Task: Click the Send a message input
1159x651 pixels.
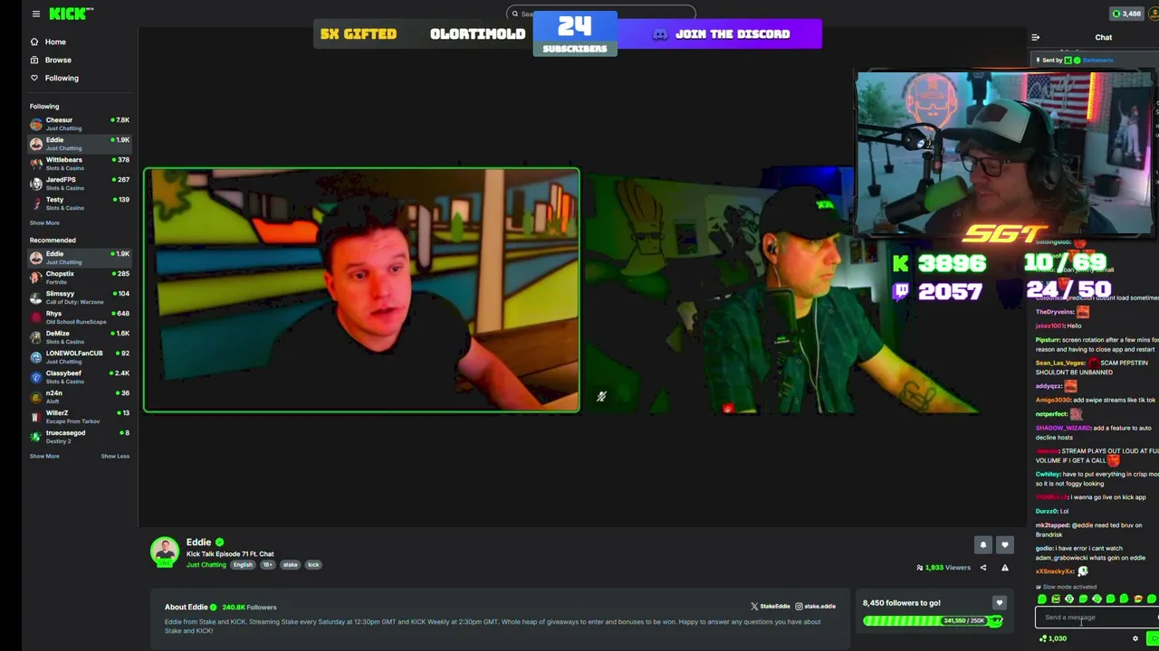Action: pyautogui.click(x=1096, y=618)
